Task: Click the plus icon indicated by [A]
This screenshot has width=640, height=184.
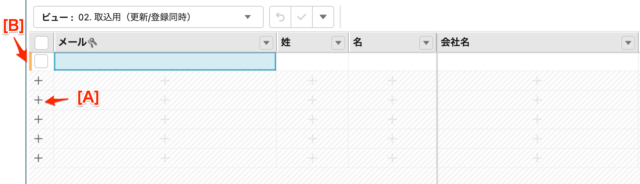Action: 38,100
